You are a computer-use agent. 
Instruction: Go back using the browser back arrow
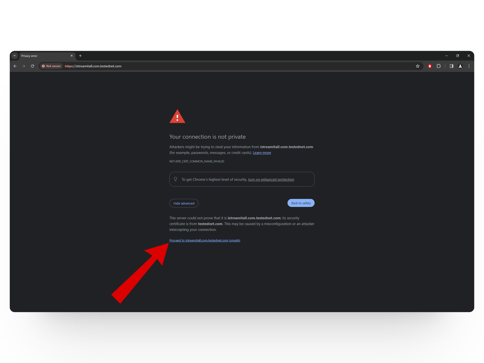pyautogui.click(x=15, y=66)
